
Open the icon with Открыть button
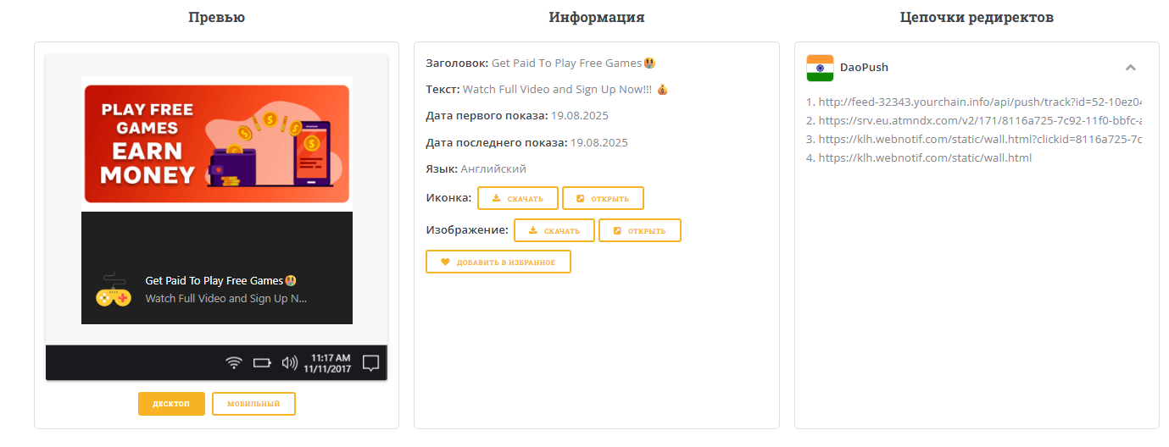tap(603, 198)
